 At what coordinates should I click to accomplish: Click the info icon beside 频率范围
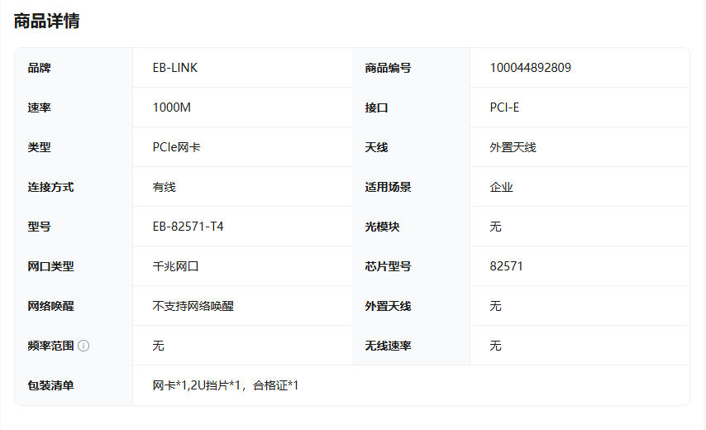pyautogui.click(x=83, y=346)
